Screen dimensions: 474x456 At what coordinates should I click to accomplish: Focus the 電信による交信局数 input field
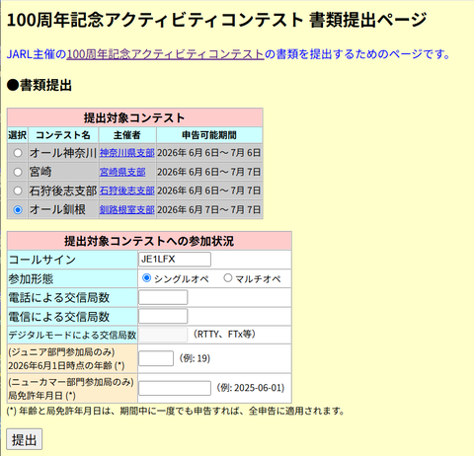pyautogui.click(x=163, y=317)
